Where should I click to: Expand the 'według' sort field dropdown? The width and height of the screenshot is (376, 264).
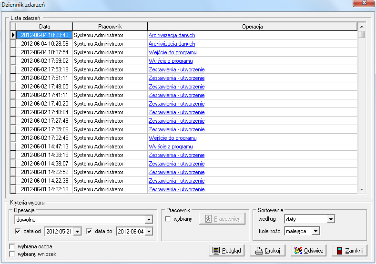tap(331, 219)
